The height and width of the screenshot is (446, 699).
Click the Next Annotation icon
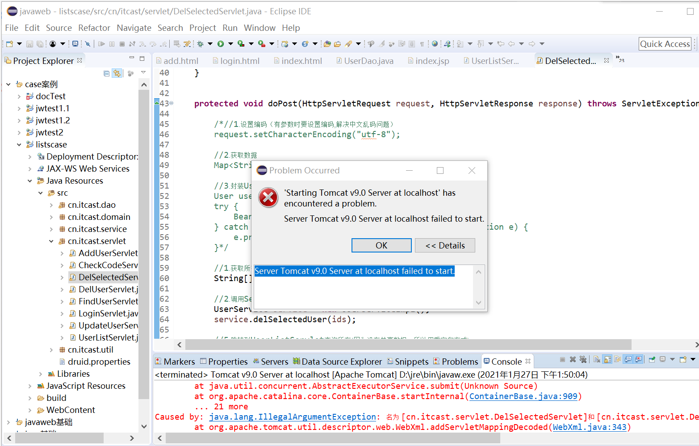pos(460,44)
